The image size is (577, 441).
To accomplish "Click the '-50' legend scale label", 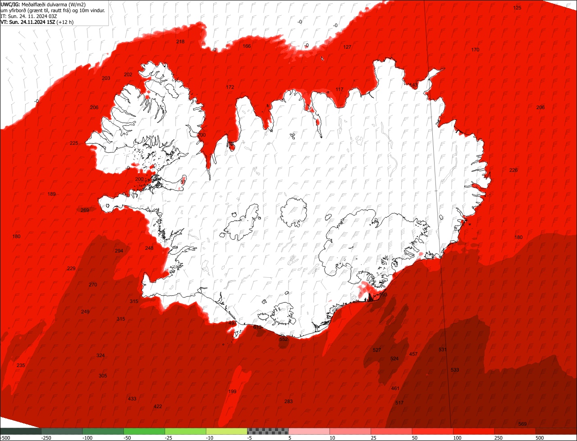I will click(x=128, y=438).
